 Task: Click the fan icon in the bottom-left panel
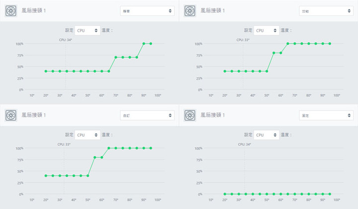coord(11,115)
